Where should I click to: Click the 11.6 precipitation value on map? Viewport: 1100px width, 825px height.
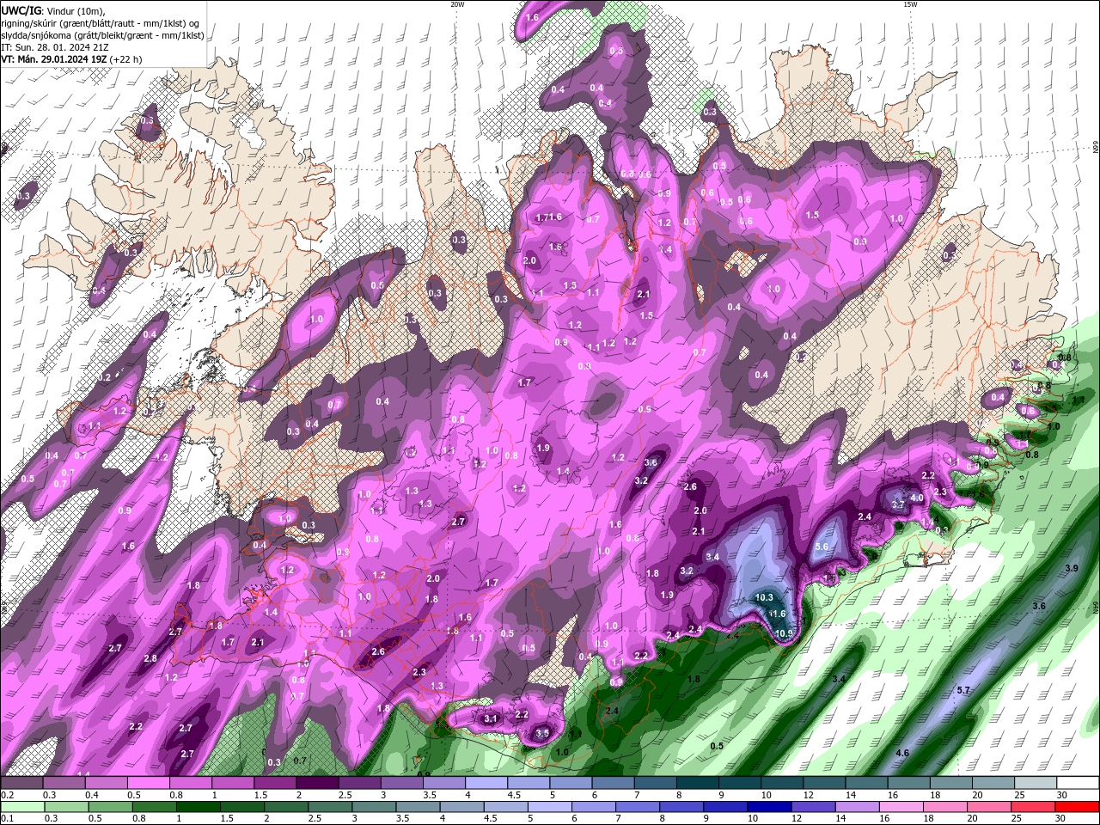tap(777, 614)
